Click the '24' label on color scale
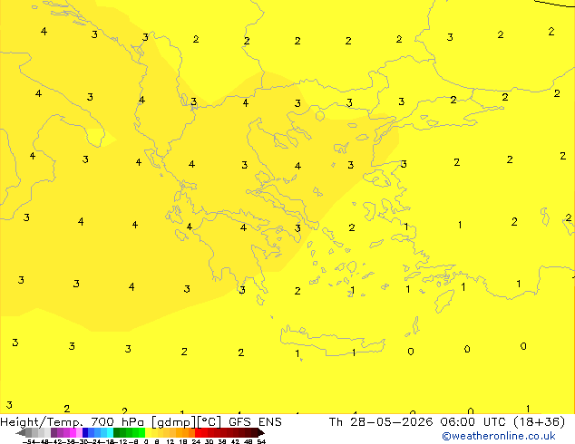Image resolution: width=575 pixels, height=444 pixels. [196, 441]
